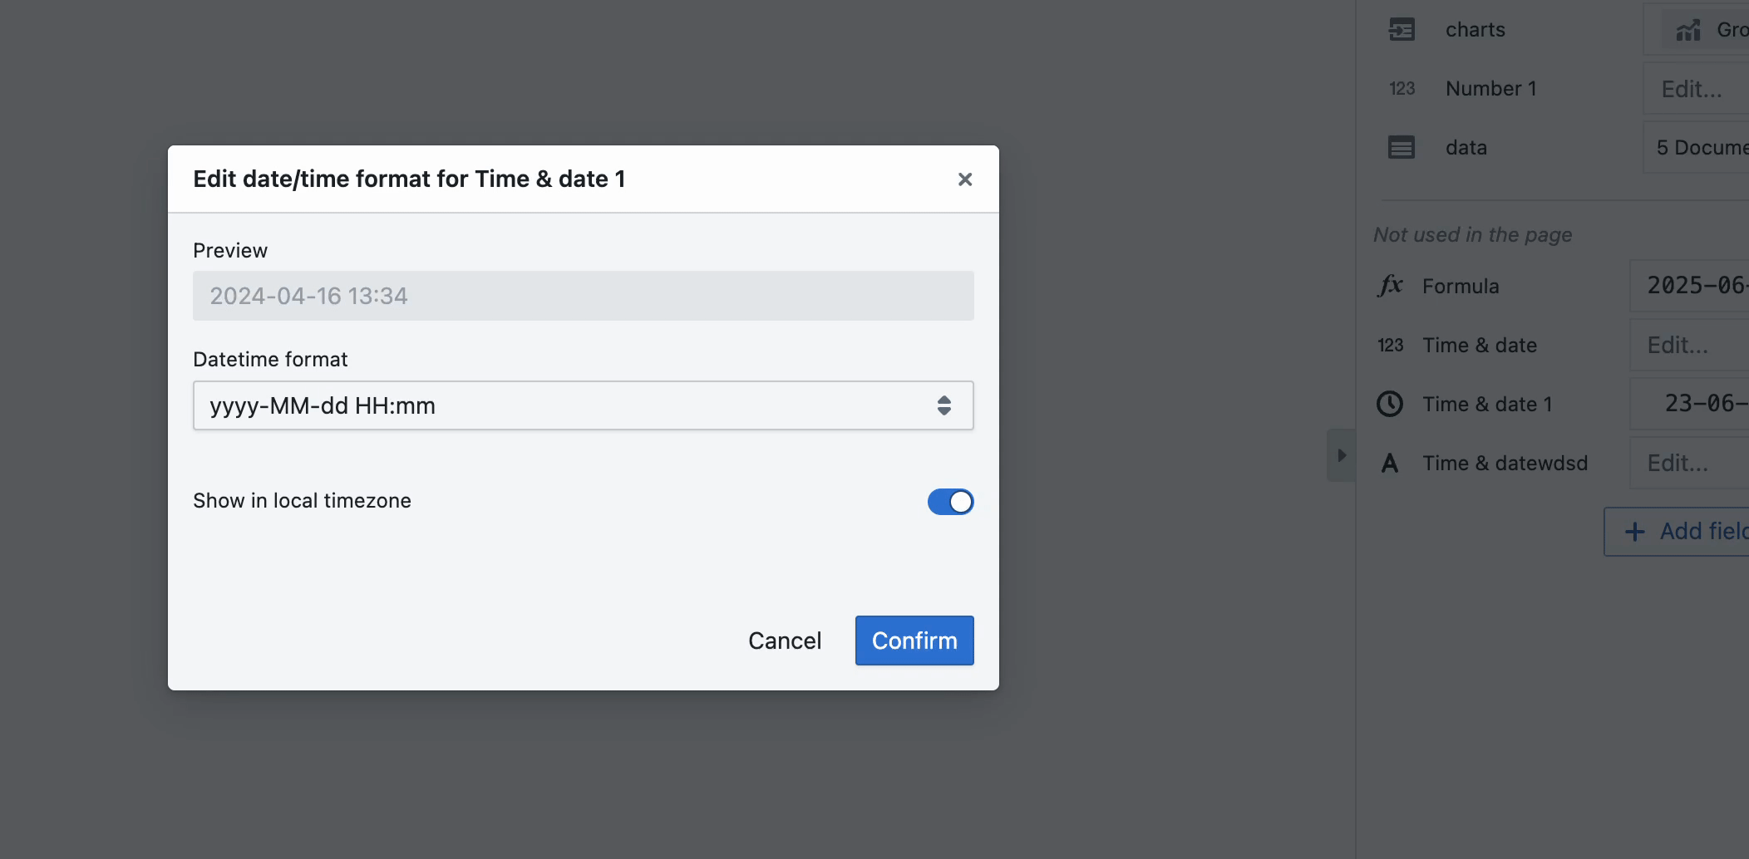1749x859 pixels.
Task: Open the Datetime format dropdown
Action: click(x=583, y=405)
